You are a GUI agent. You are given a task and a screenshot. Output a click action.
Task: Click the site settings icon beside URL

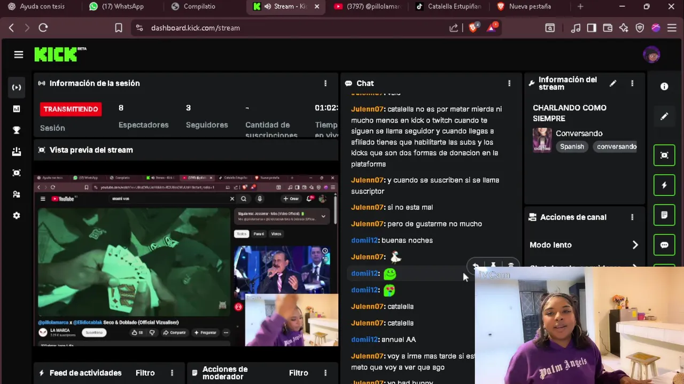139,28
